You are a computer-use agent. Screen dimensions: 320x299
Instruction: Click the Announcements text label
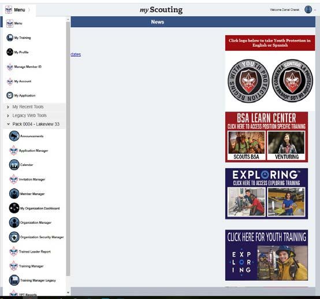coord(32,136)
